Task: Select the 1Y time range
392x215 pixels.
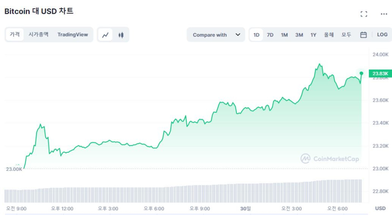Action: (313, 35)
